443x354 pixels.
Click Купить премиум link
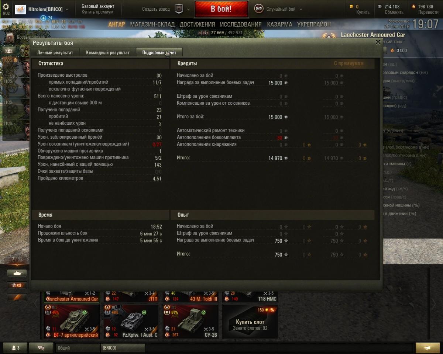pyautogui.click(x=97, y=12)
